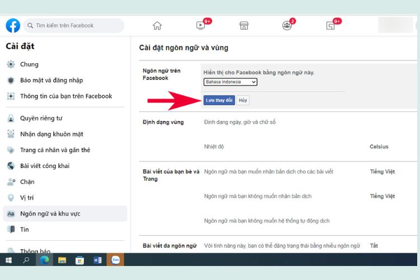
Task: Click the search field "Tìm kiếm trên Facebook"
Action: point(74,26)
